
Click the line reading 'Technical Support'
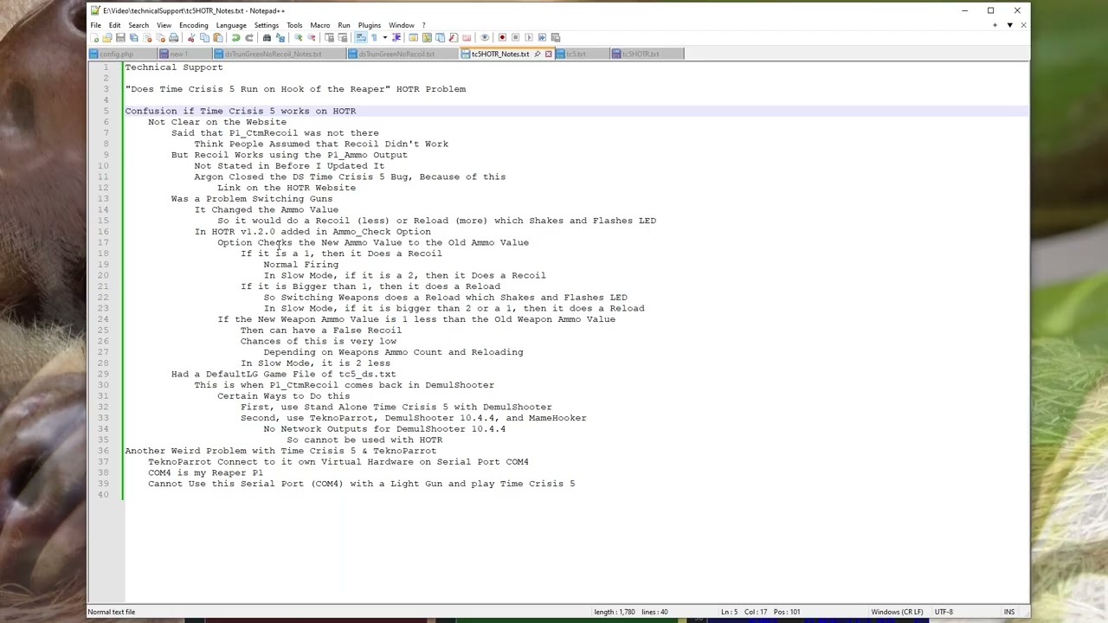click(x=174, y=67)
